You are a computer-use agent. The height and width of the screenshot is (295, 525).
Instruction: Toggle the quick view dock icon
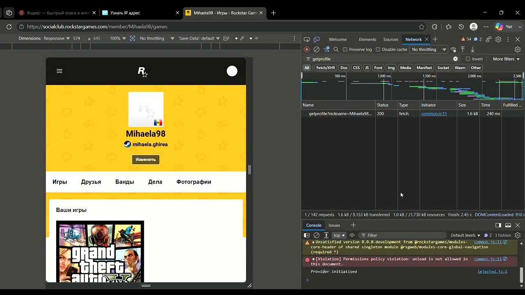click(498, 225)
